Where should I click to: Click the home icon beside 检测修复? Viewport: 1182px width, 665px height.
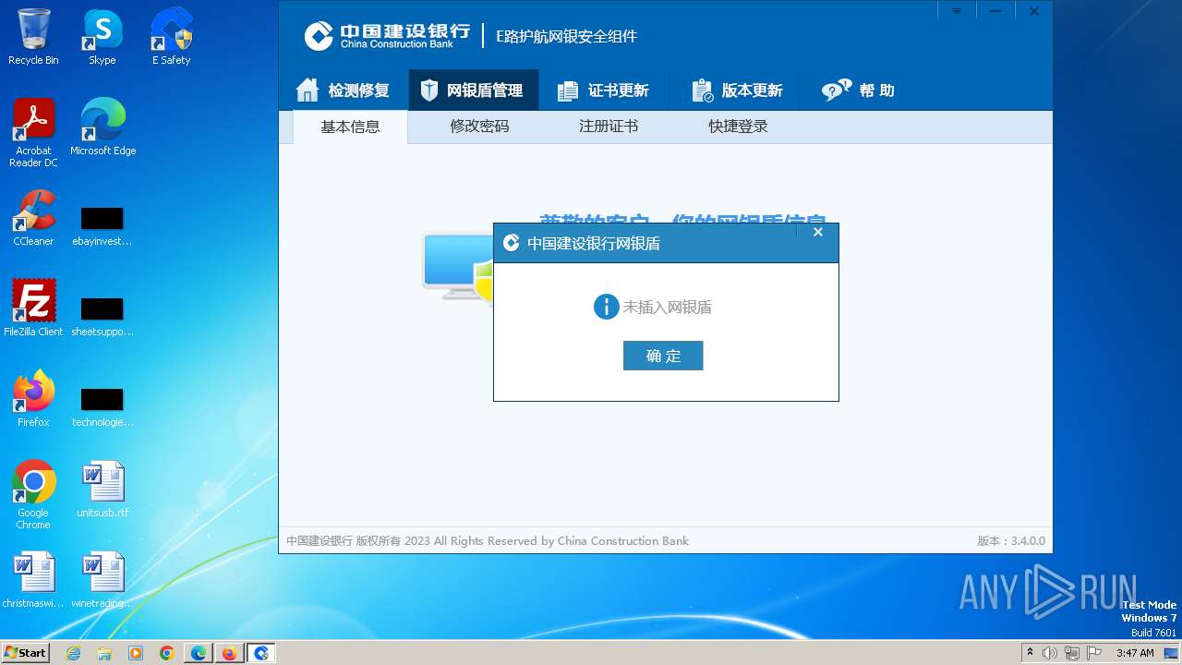click(x=308, y=90)
